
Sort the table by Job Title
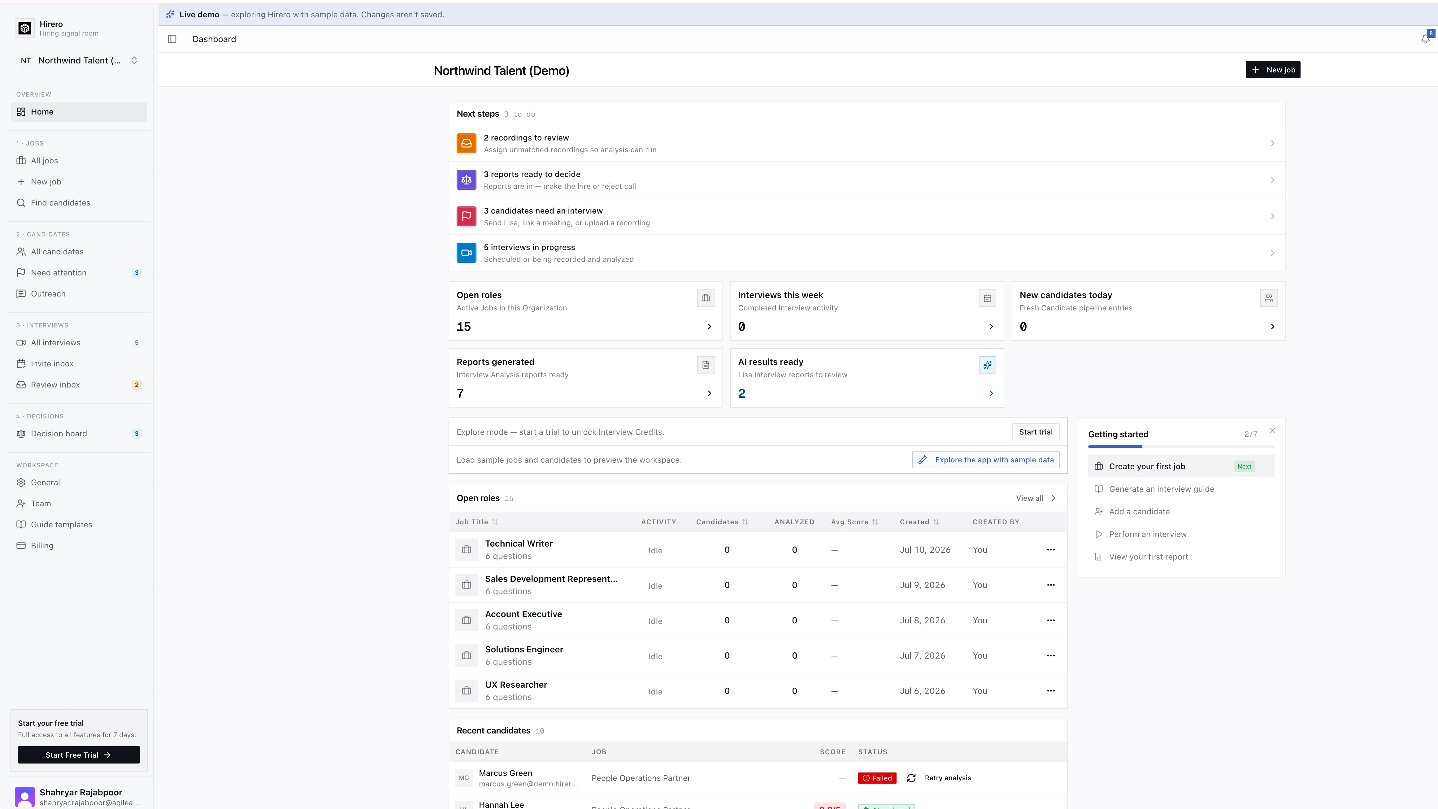(476, 522)
